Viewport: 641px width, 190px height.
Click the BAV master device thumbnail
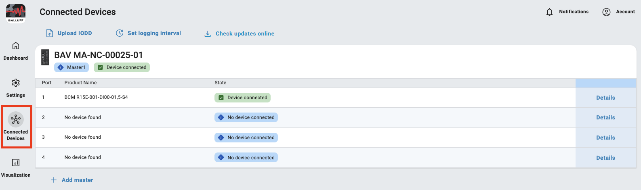[45, 57]
